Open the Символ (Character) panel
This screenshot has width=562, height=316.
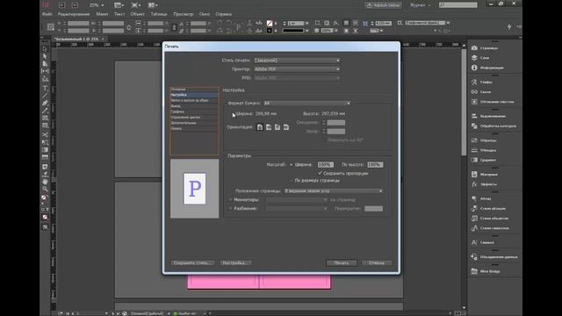(x=482, y=242)
